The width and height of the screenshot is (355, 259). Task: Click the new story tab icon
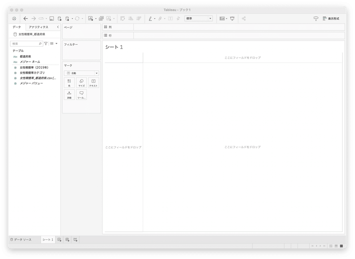pyautogui.click(x=75, y=239)
